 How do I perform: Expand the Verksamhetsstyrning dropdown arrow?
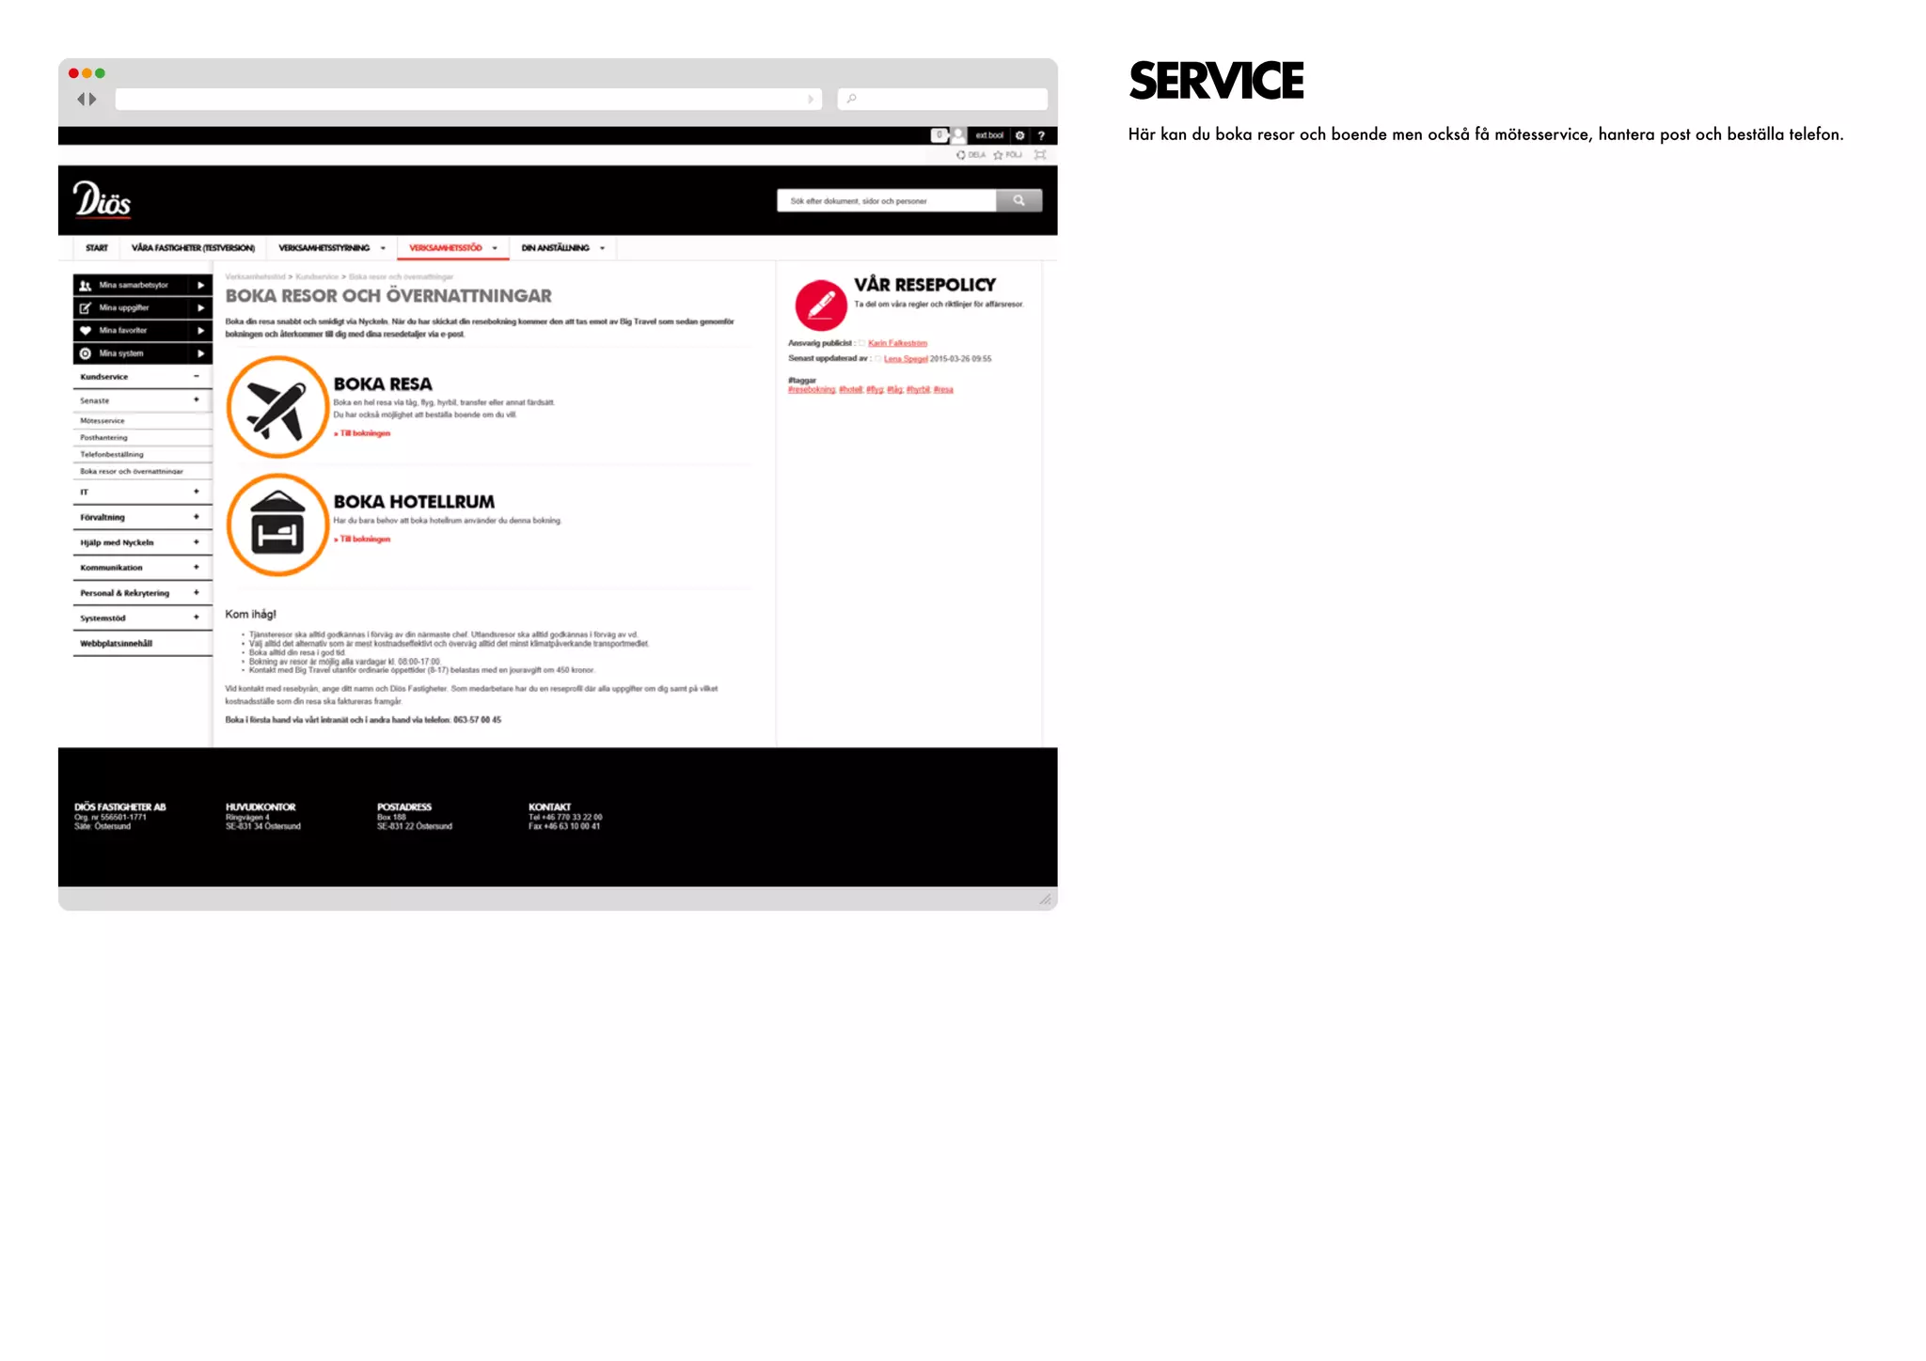[x=383, y=249]
